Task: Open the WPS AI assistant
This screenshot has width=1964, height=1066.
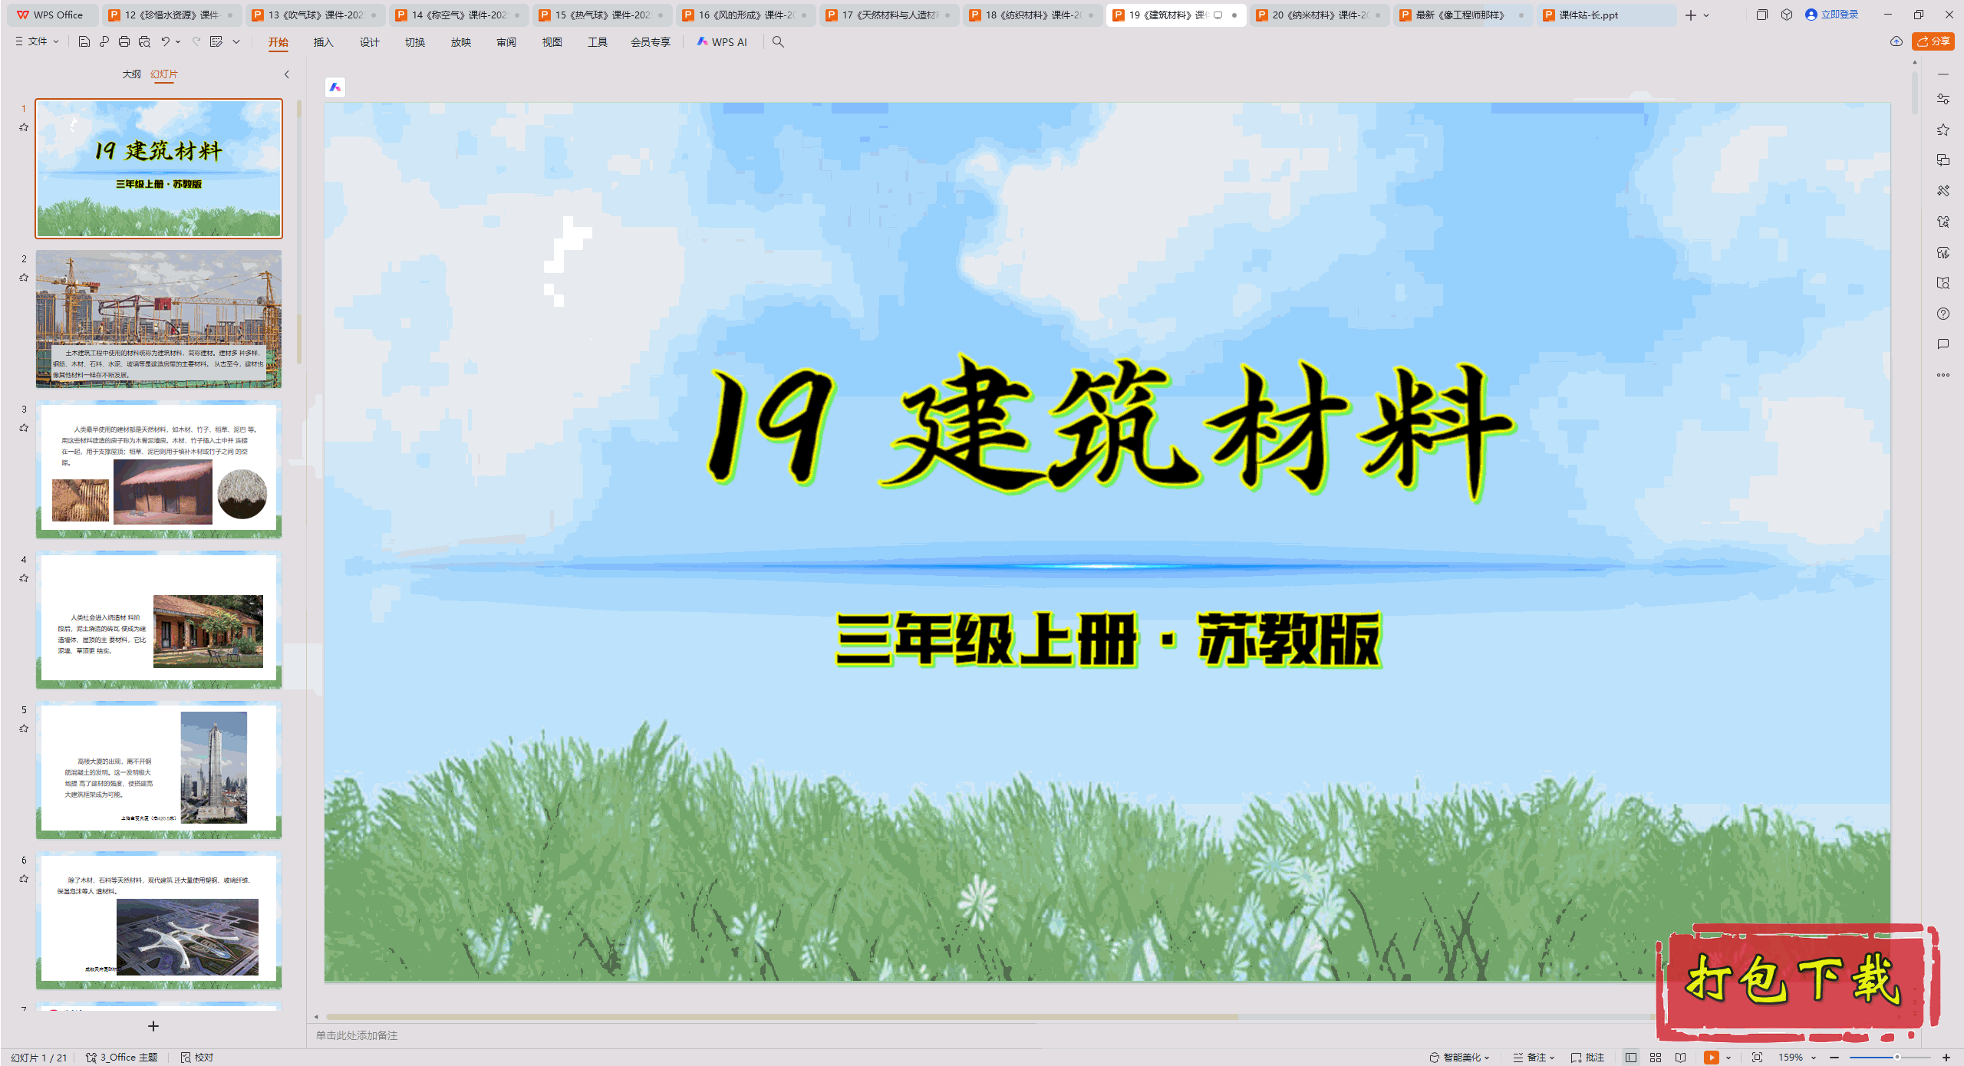Action: click(x=722, y=42)
